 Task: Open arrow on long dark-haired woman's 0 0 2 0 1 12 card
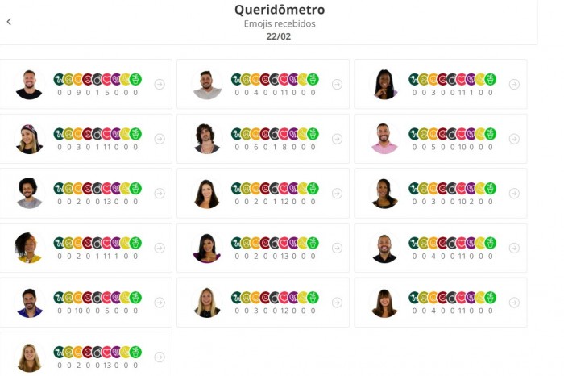pyautogui.click(x=337, y=194)
